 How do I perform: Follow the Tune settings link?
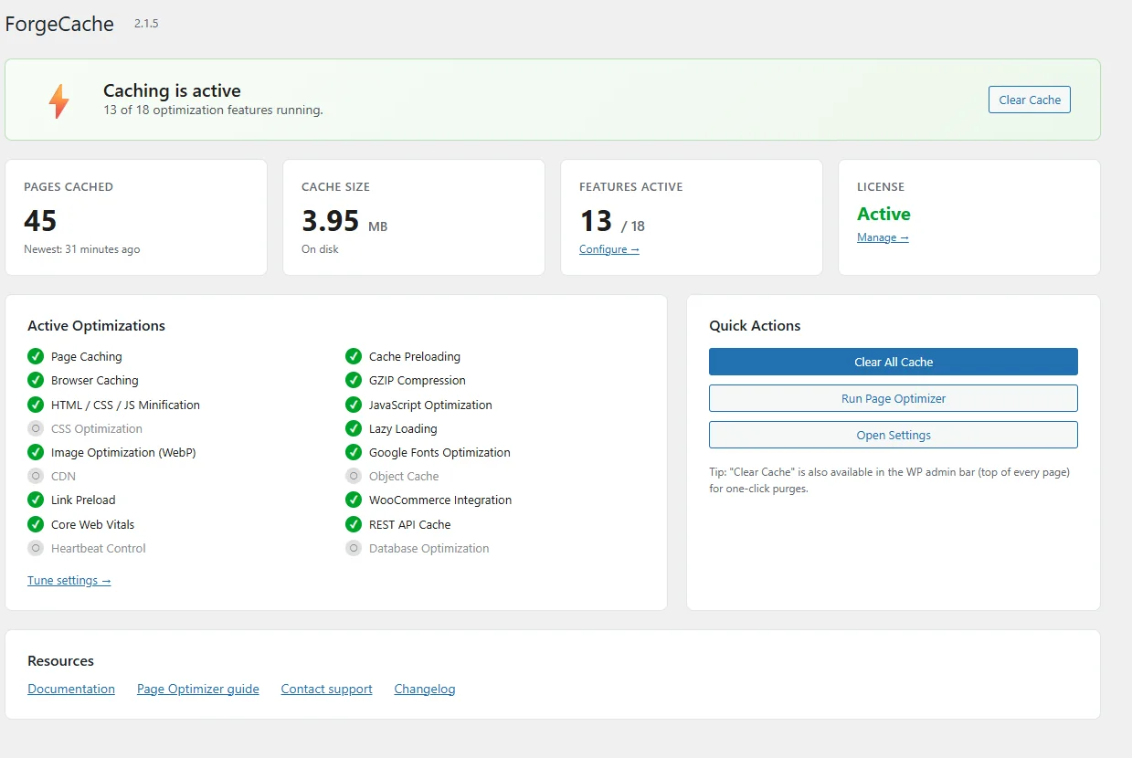click(x=69, y=580)
